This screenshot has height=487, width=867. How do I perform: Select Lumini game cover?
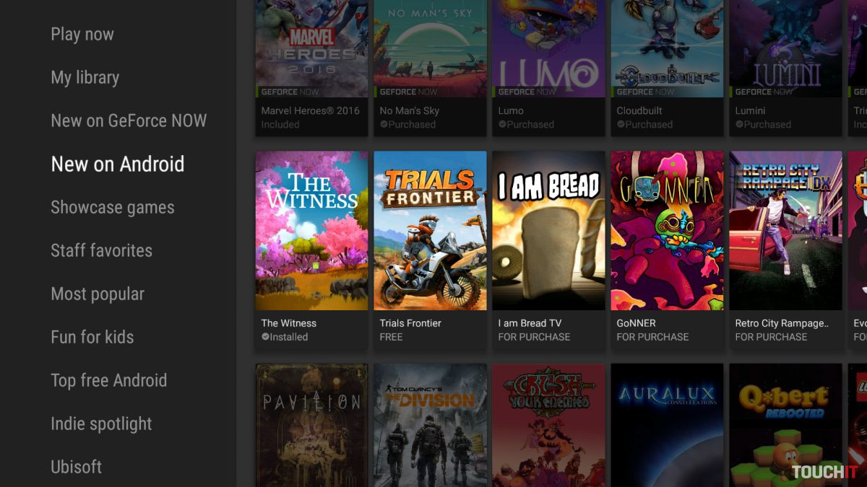785,48
